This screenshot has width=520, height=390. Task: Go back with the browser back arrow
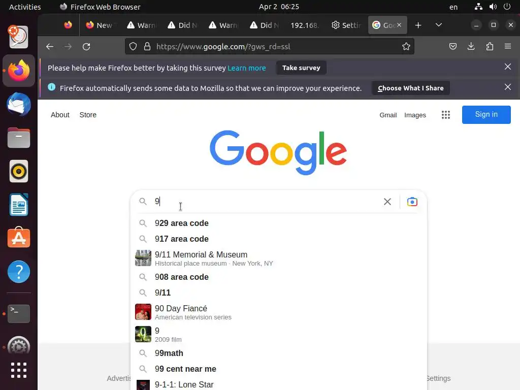[50, 46]
